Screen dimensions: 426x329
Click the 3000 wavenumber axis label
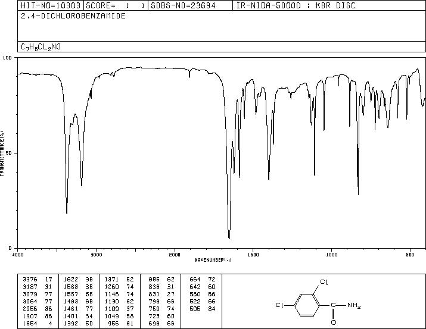[x=97, y=255]
